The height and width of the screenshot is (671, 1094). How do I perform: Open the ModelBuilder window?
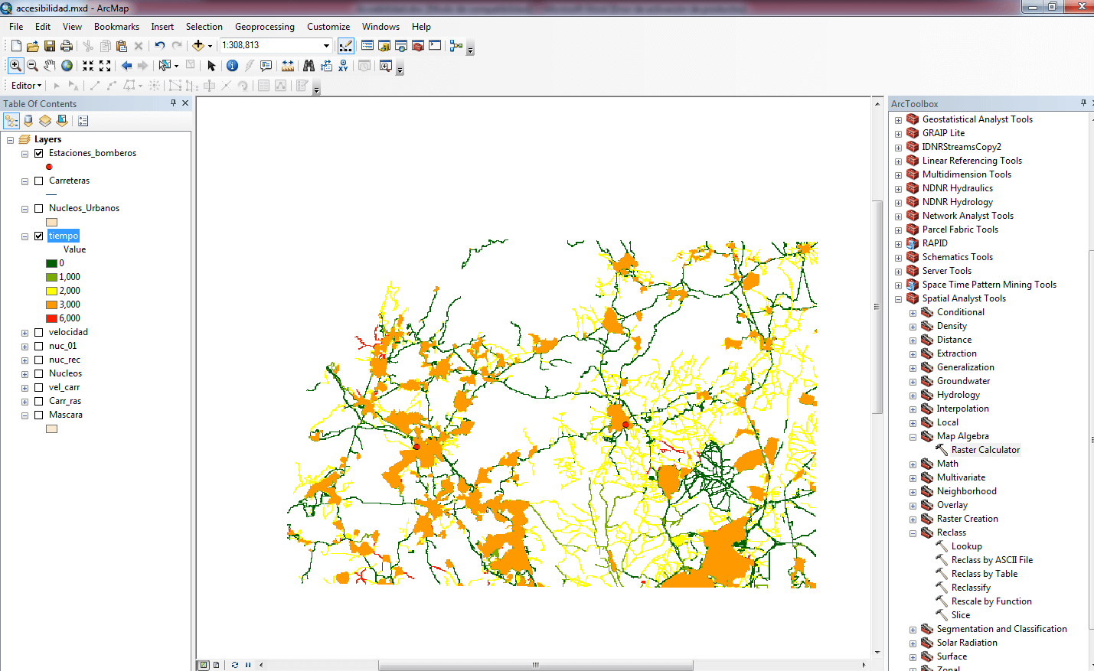[456, 46]
